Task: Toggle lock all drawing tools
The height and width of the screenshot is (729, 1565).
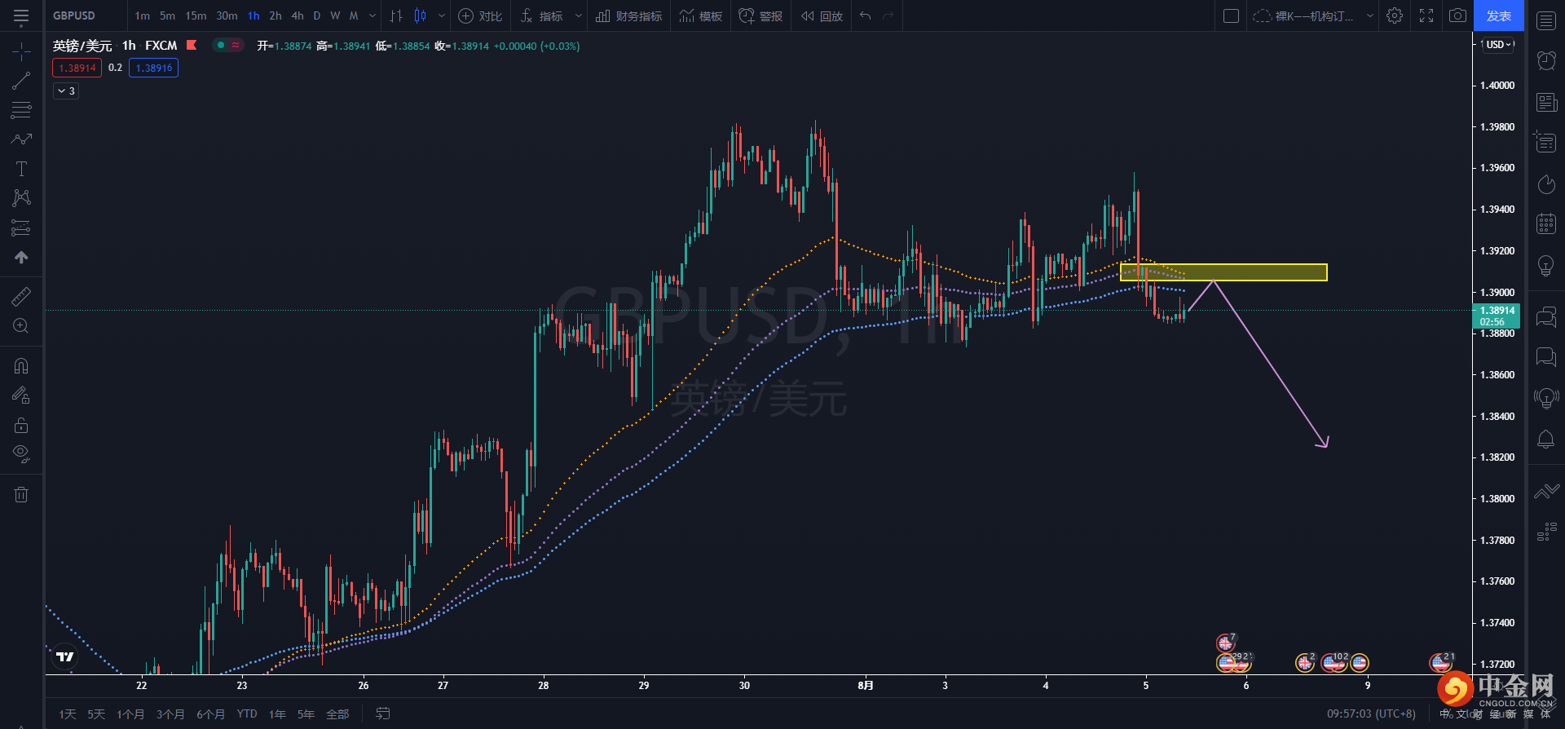Action: click(x=21, y=425)
